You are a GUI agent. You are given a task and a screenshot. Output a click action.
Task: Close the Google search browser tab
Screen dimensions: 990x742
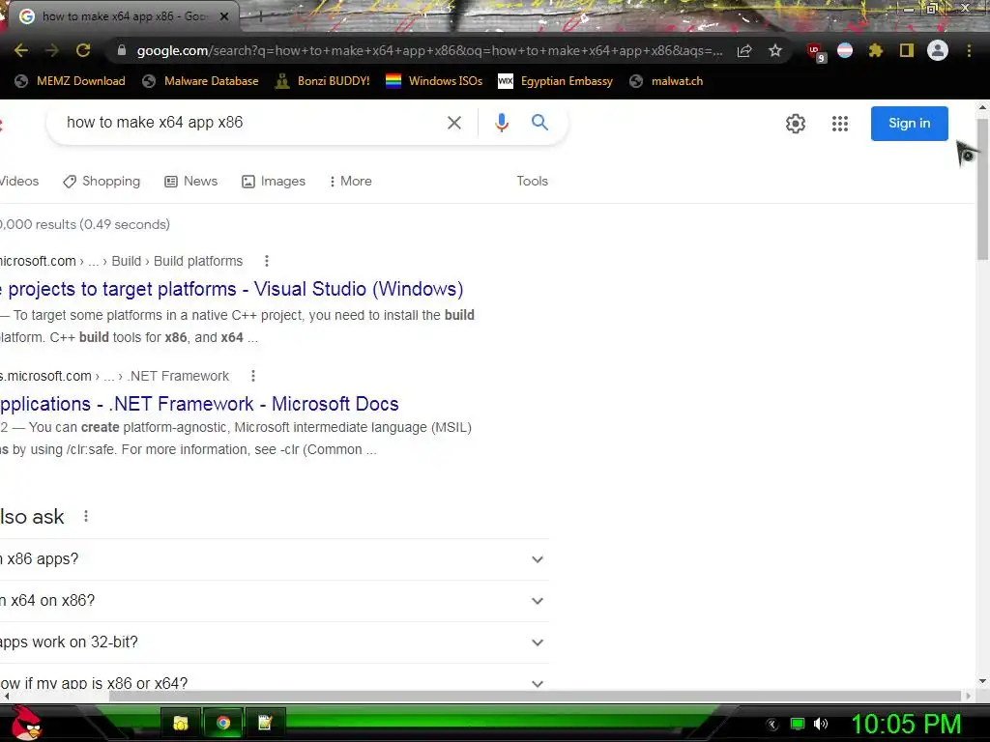coord(224,16)
